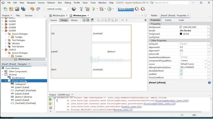Toggle the autoscrolls checkbox

(x=181, y=54)
